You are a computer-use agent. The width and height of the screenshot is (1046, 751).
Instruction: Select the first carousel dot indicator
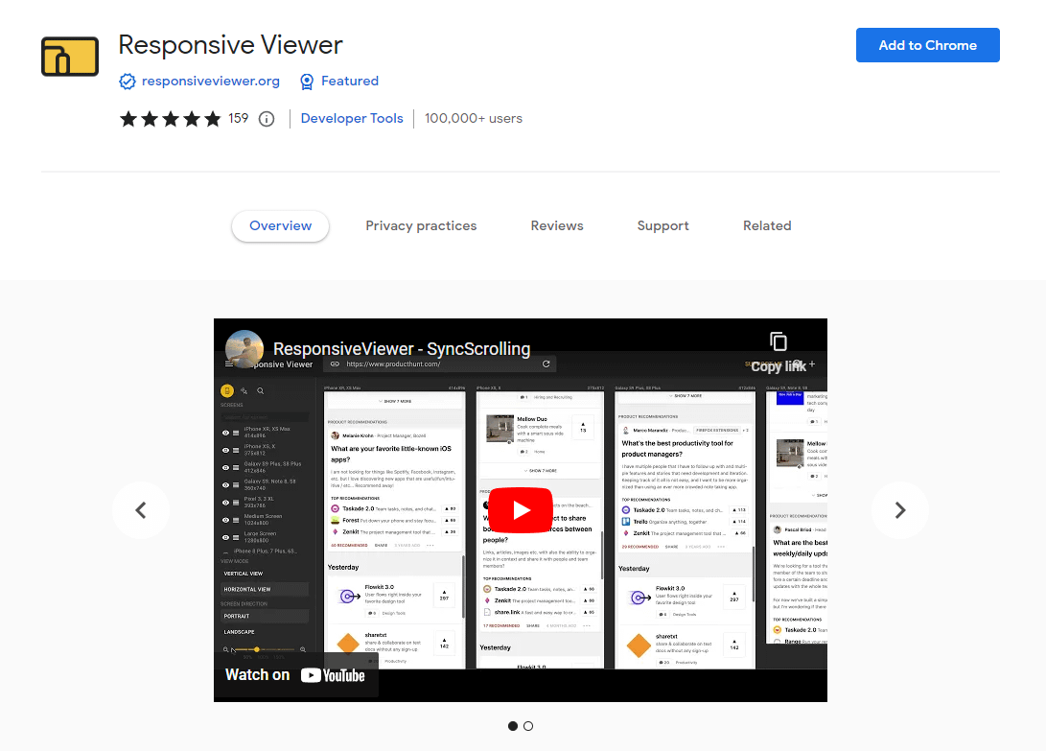513,726
